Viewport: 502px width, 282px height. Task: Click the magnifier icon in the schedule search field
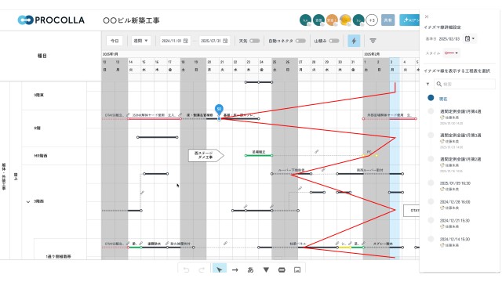coord(439,84)
